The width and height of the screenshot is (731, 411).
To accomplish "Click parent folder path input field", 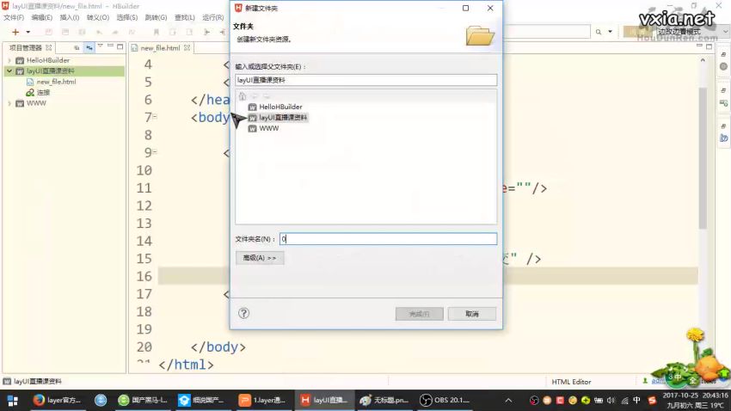I will tap(366, 80).
